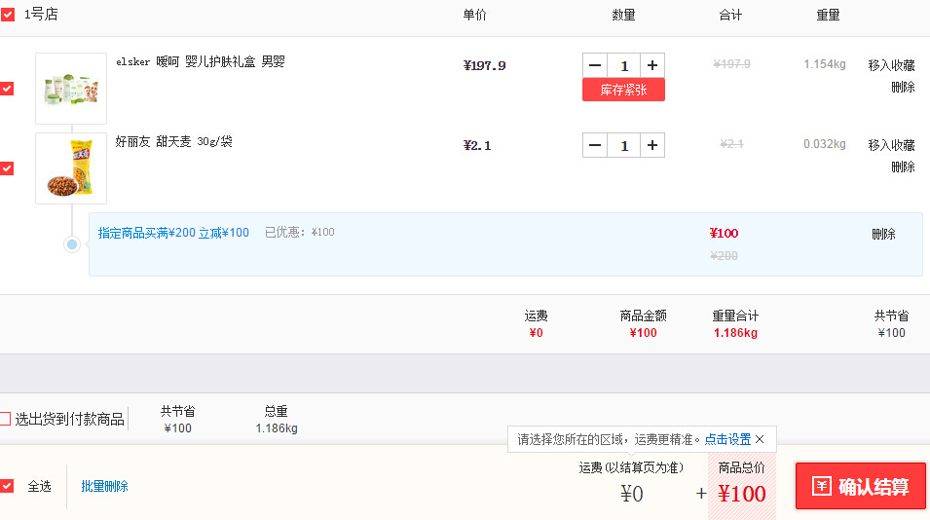The height and width of the screenshot is (520, 930).
Task: Delete elsker 婴儿护肤礼盒 from cart
Action: [903, 88]
